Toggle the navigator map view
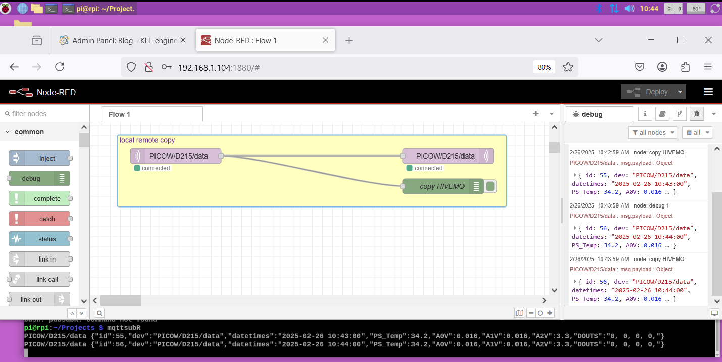This screenshot has height=362, width=722. [x=520, y=313]
